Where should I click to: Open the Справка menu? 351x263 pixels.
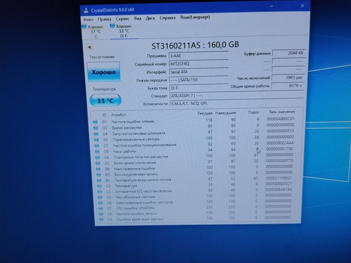tap(167, 18)
